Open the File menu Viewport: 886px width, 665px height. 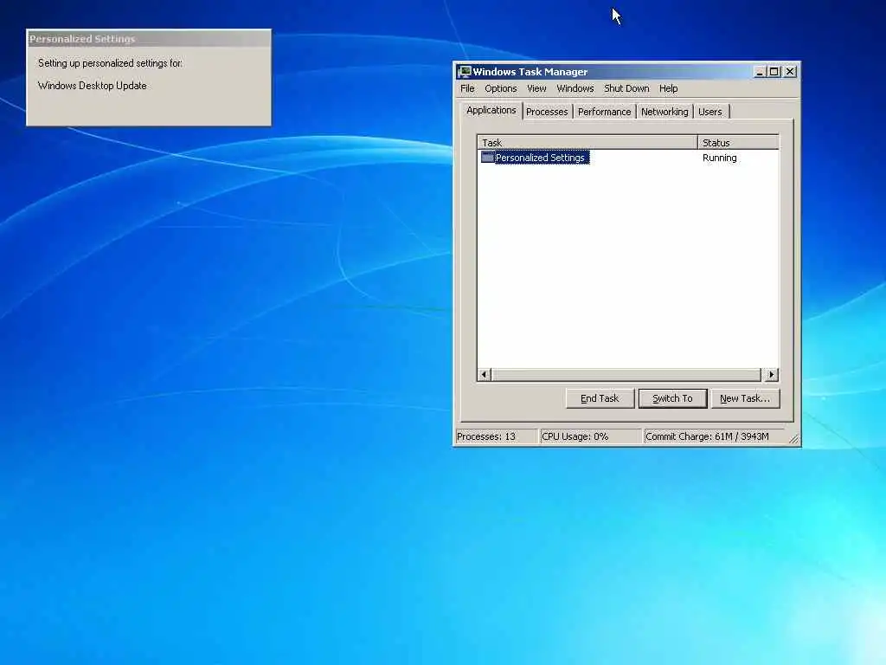[x=467, y=88]
